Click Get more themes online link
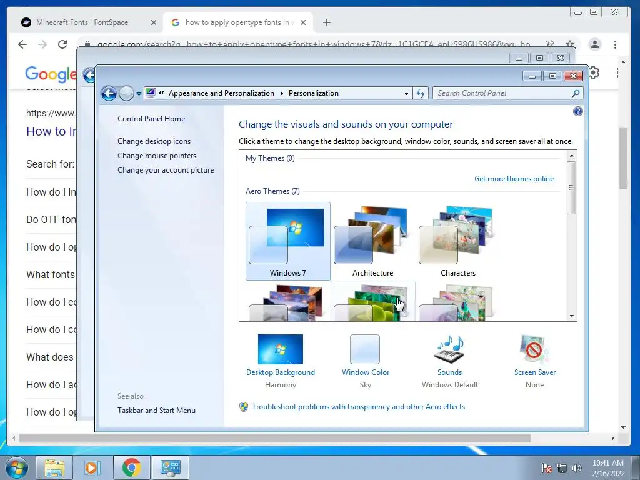Image resolution: width=640 pixels, height=480 pixels. point(514,179)
